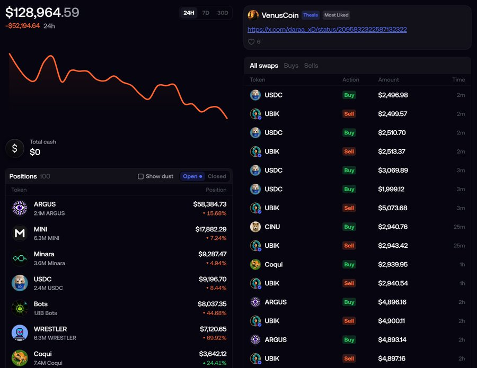Image resolution: width=477 pixels, height=368 pixels.
Task: Click the VenusCoin profile avatar
Action: (x=253, y=15)
